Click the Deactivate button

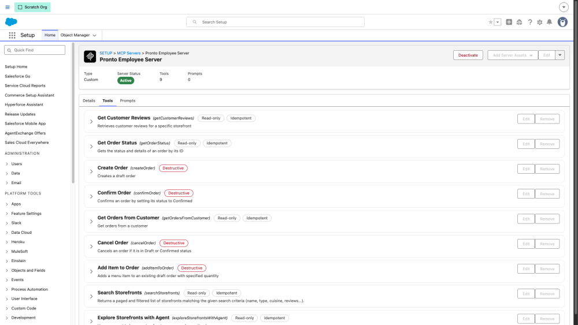(x=468, y=55)
